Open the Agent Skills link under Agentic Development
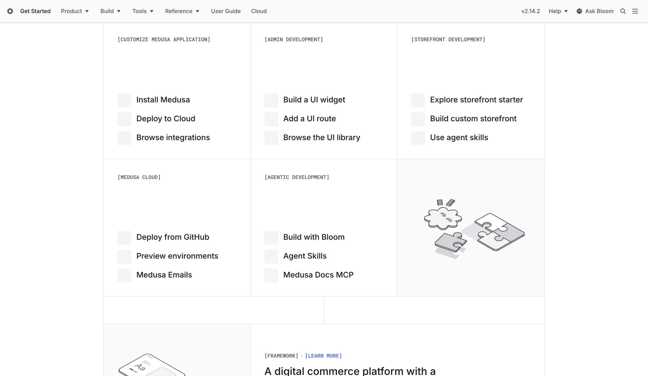The width and height of the screenshot is (648, 376). pos(305,256)
